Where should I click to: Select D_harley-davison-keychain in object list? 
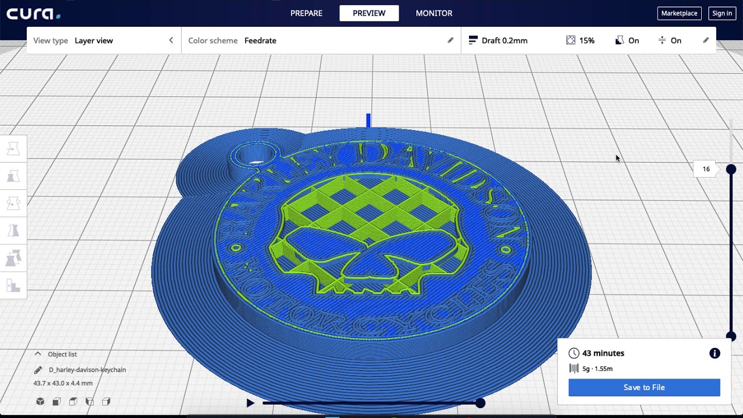tap(87, 370)
